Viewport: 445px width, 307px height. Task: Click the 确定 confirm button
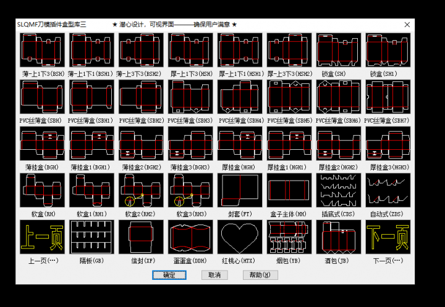tap(169, 275)
